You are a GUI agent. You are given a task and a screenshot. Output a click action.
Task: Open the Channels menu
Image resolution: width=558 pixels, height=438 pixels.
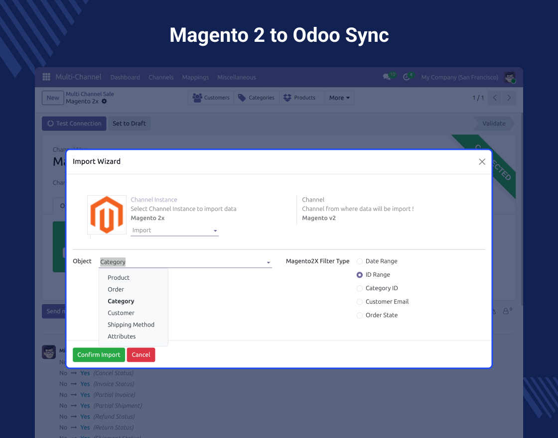(161, 77)
